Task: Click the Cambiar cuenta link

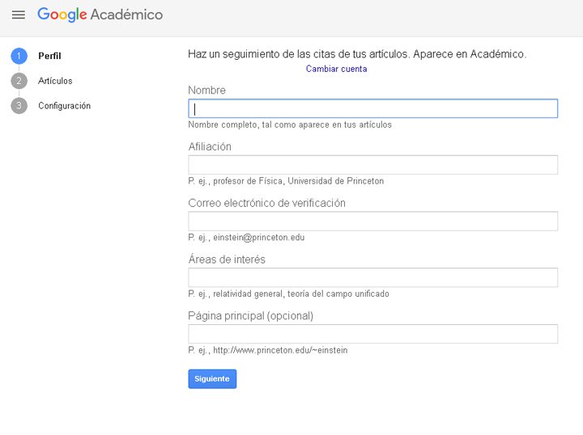Action: (x=336, y=69)
